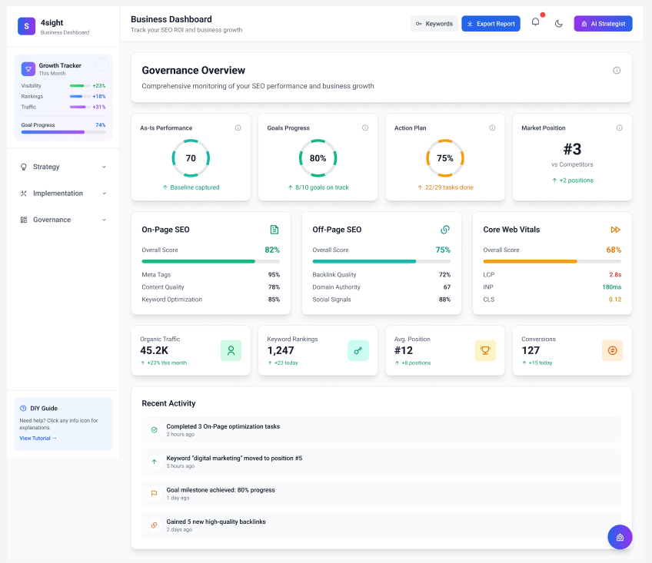Toggle dark mode moon icon
This screenshot has height=563, width=652.
point(558,24)
